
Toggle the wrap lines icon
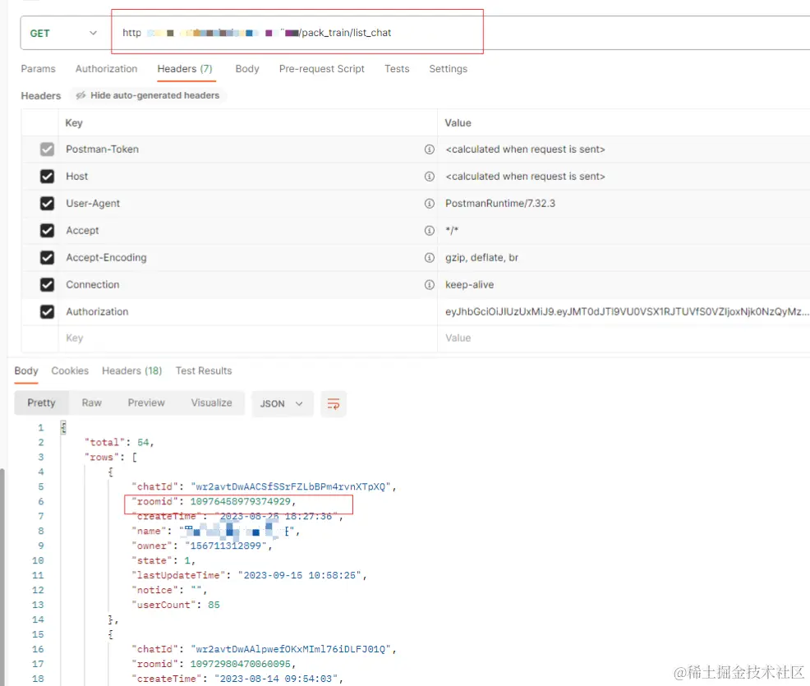coord(334,403)
